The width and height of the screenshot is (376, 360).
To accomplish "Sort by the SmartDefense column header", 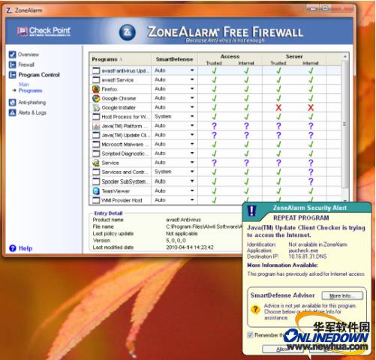I will [174, 59].
